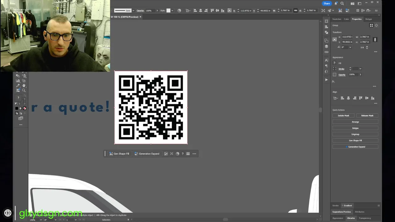Show more Appearance options

pyautogui.click(x=375, y=86)
